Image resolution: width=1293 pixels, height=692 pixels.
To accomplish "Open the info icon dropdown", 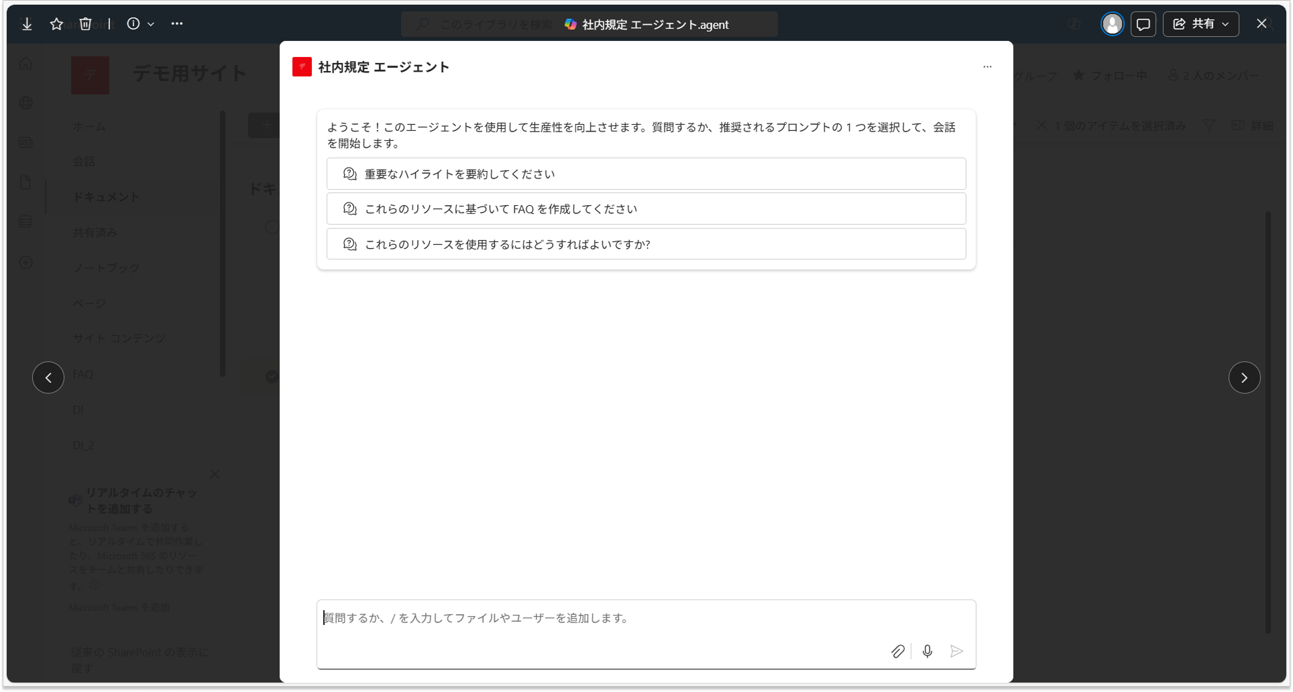I will 140,24.
